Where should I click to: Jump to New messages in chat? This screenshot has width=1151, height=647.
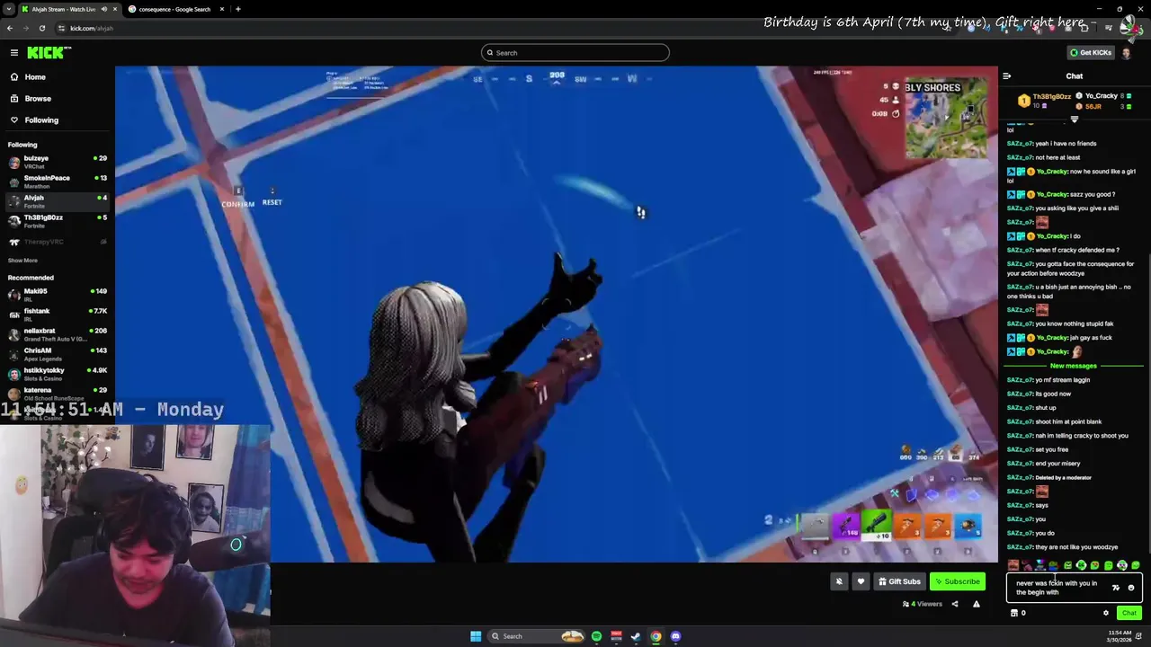click(1073, 366)
